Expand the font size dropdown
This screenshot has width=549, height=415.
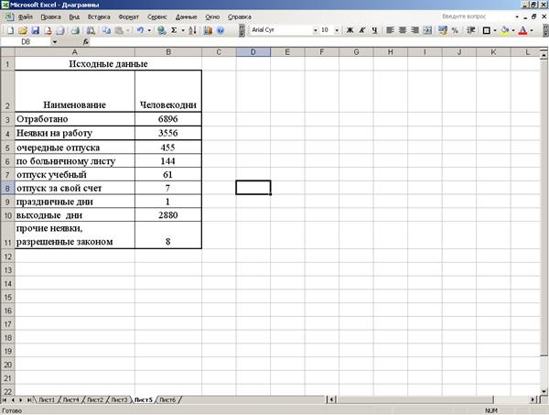click(x=336, y=30)
